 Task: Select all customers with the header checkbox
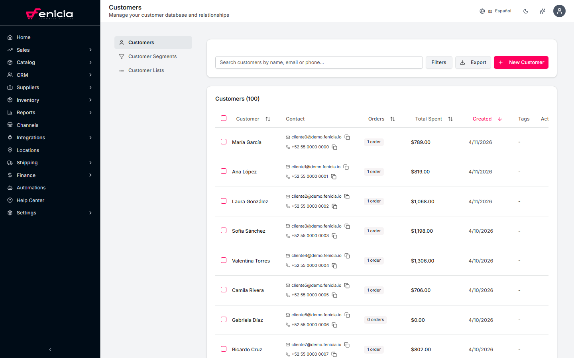pos(224,118)
